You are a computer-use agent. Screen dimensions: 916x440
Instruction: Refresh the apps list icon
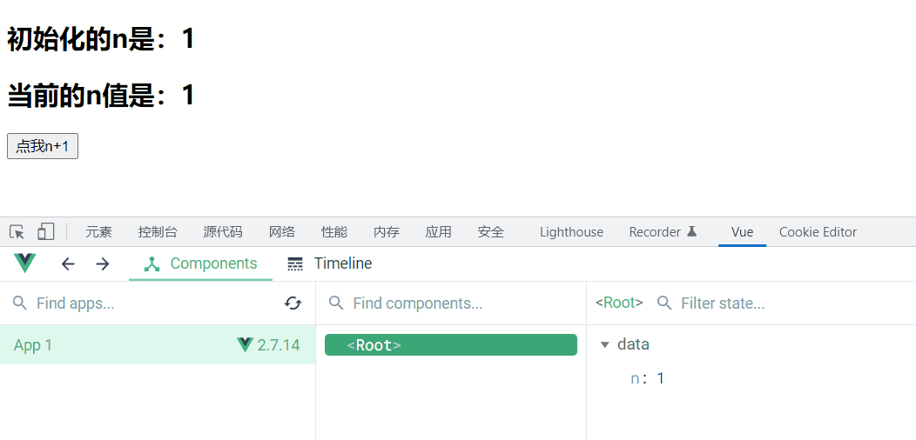[293, 303]
